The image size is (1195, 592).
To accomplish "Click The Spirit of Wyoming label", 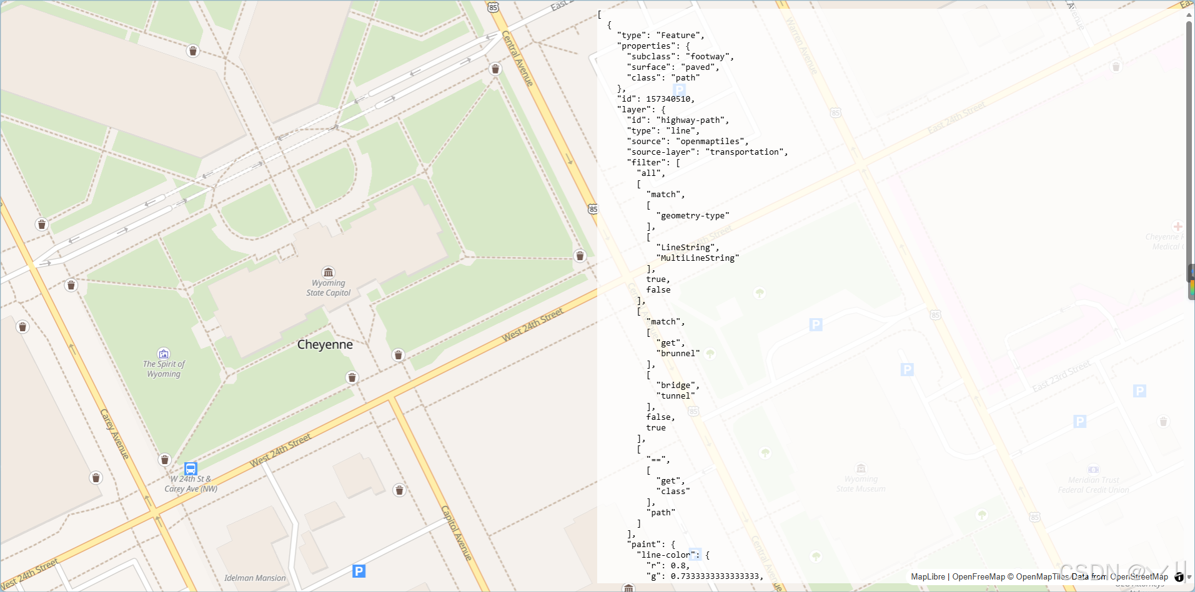I will click(x=164, y=369).
